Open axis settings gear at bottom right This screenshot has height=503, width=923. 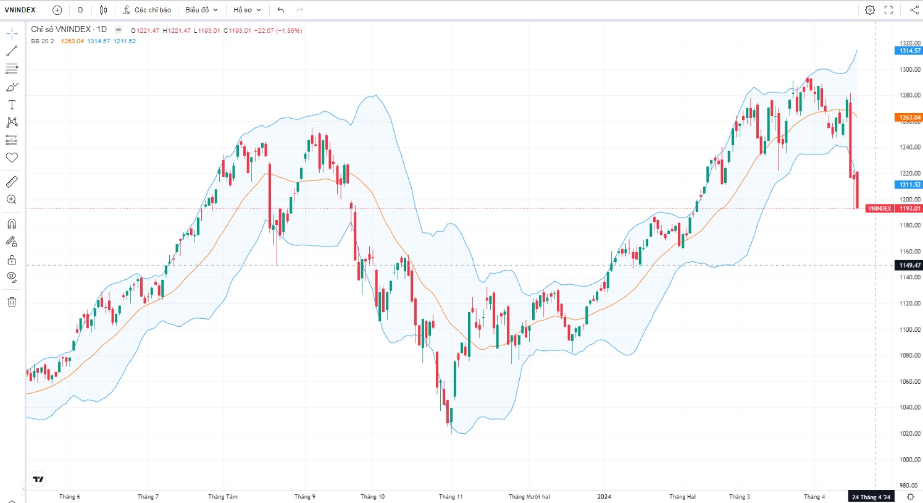[x=911, y=497]
